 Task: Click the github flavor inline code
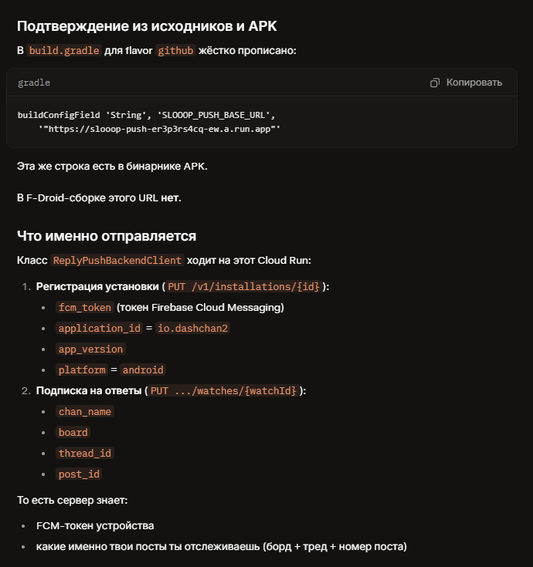(x=175, y=50)
